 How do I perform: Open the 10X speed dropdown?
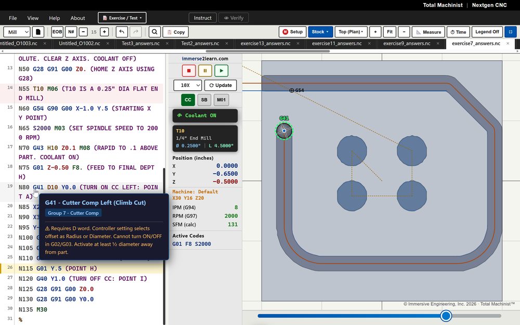point(187,85)
